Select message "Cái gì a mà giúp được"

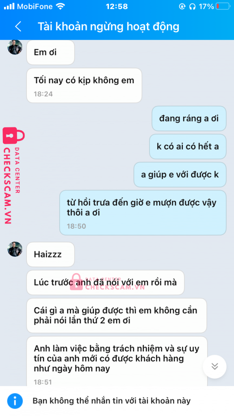117,315
